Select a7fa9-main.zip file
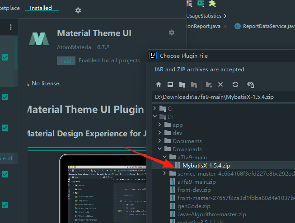295x223 pixels. (197, 182)
